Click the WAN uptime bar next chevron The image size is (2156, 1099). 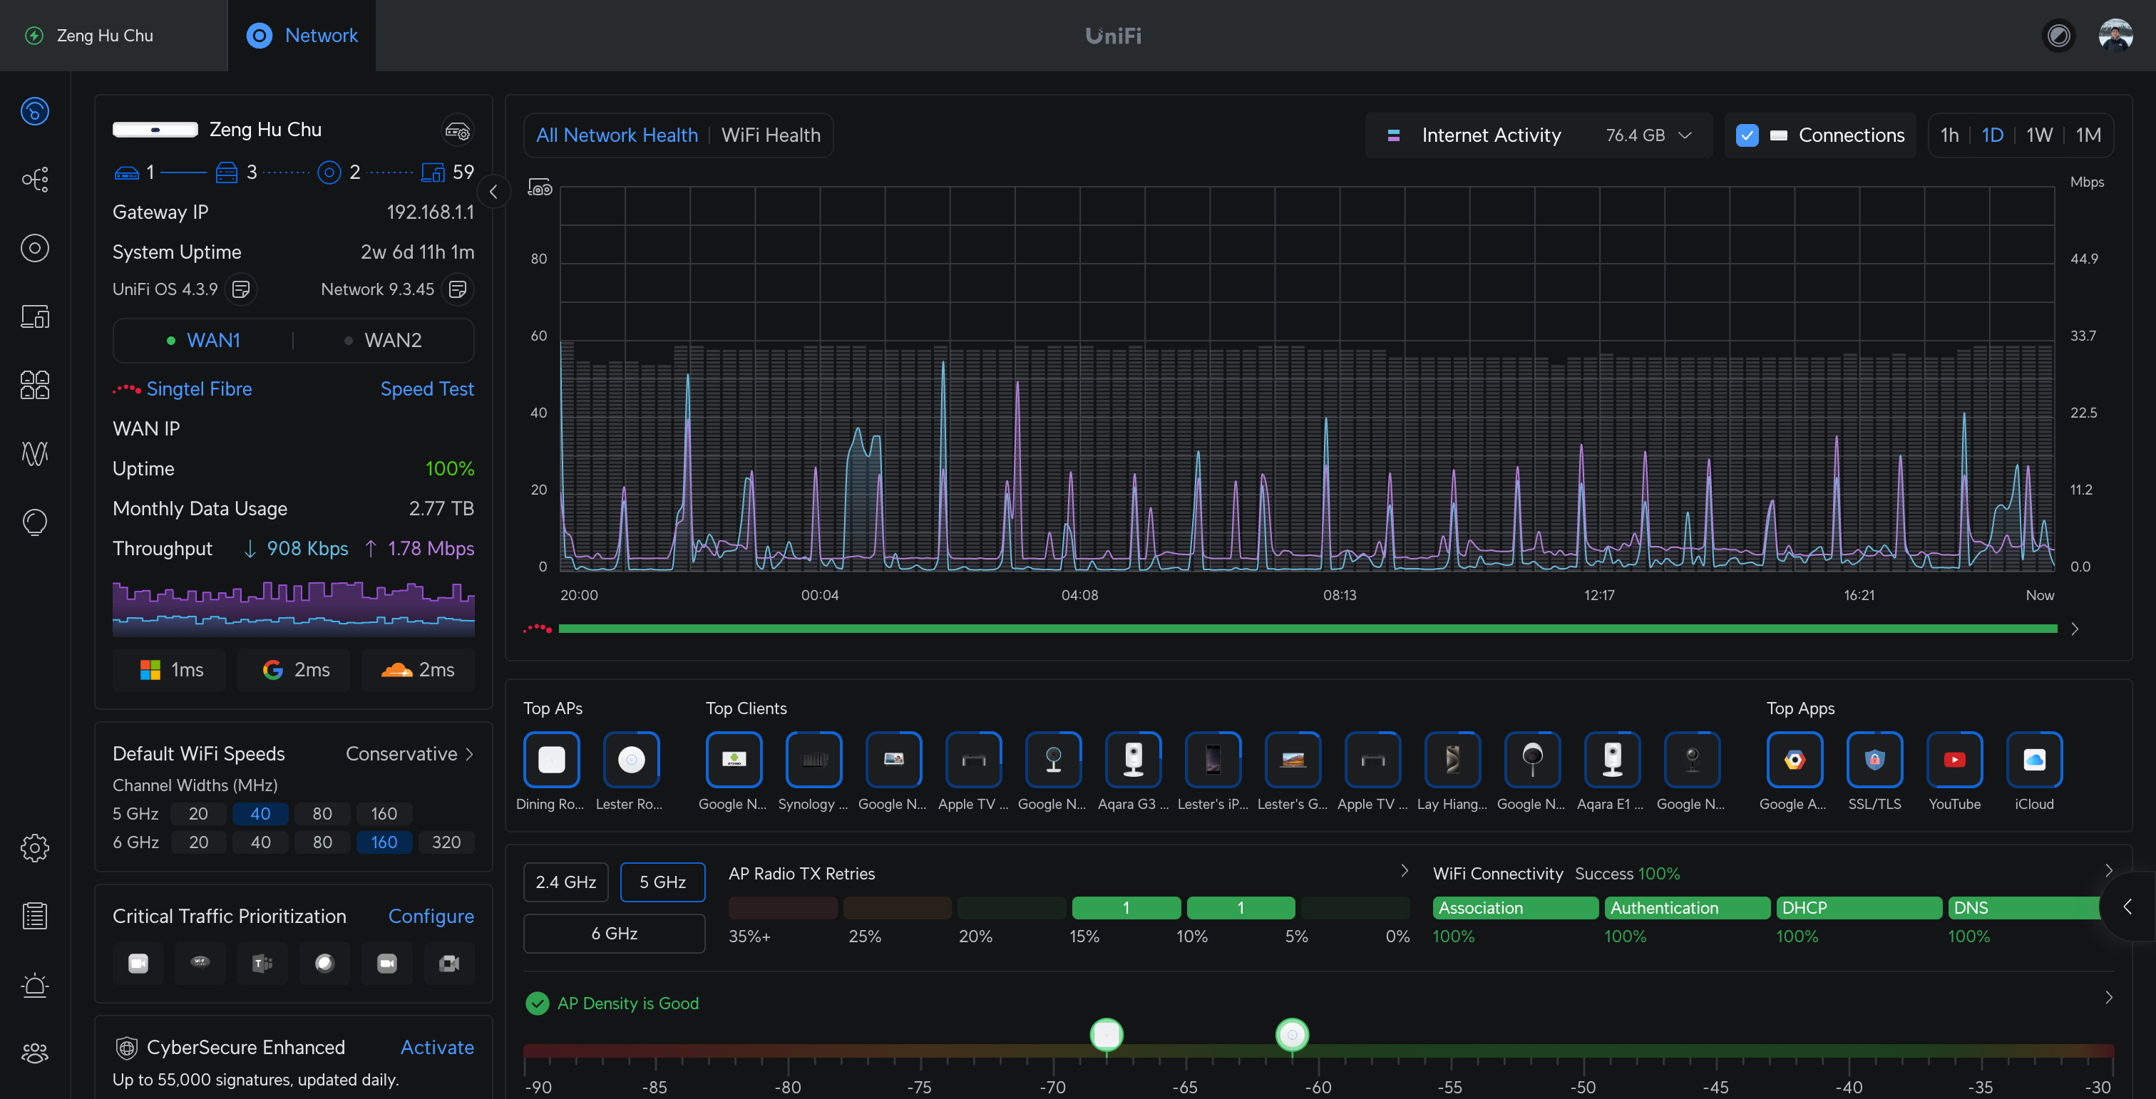coord(2075,629)
